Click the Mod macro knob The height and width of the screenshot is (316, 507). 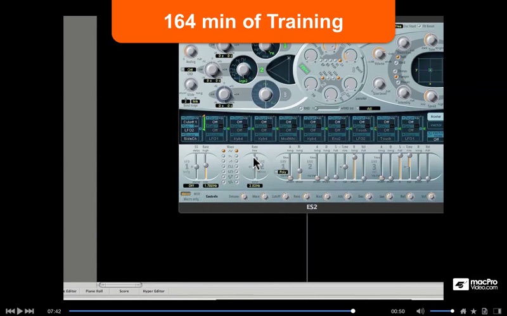[326, 197]
